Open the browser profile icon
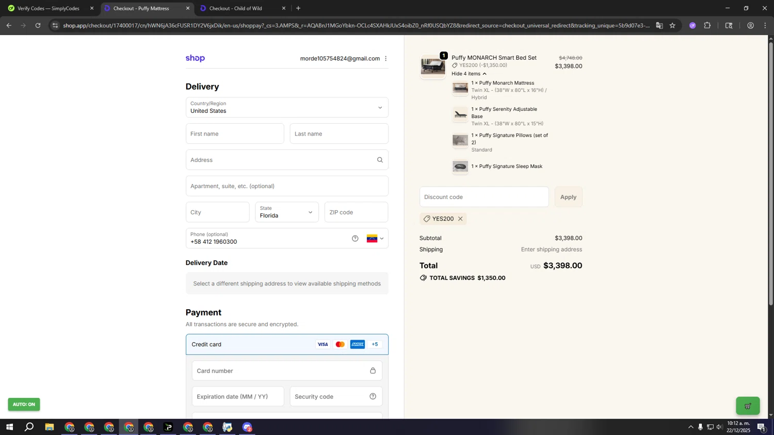Image resolution: width=774 pixels, height=435 pixels. [750, 26]
